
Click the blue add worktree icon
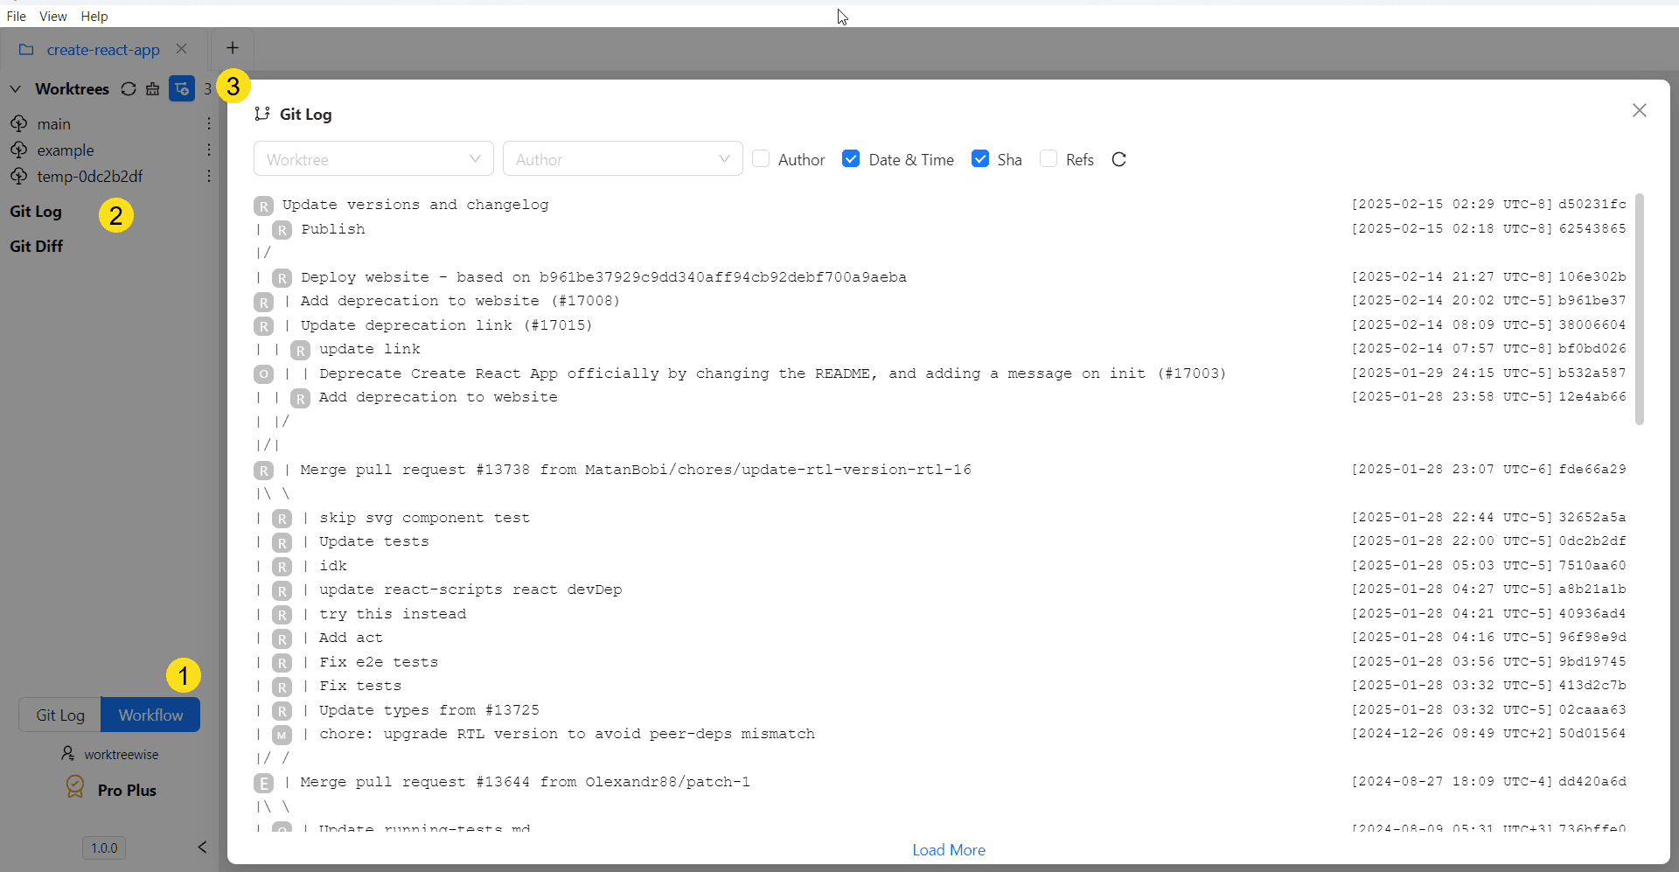point(182,88)
